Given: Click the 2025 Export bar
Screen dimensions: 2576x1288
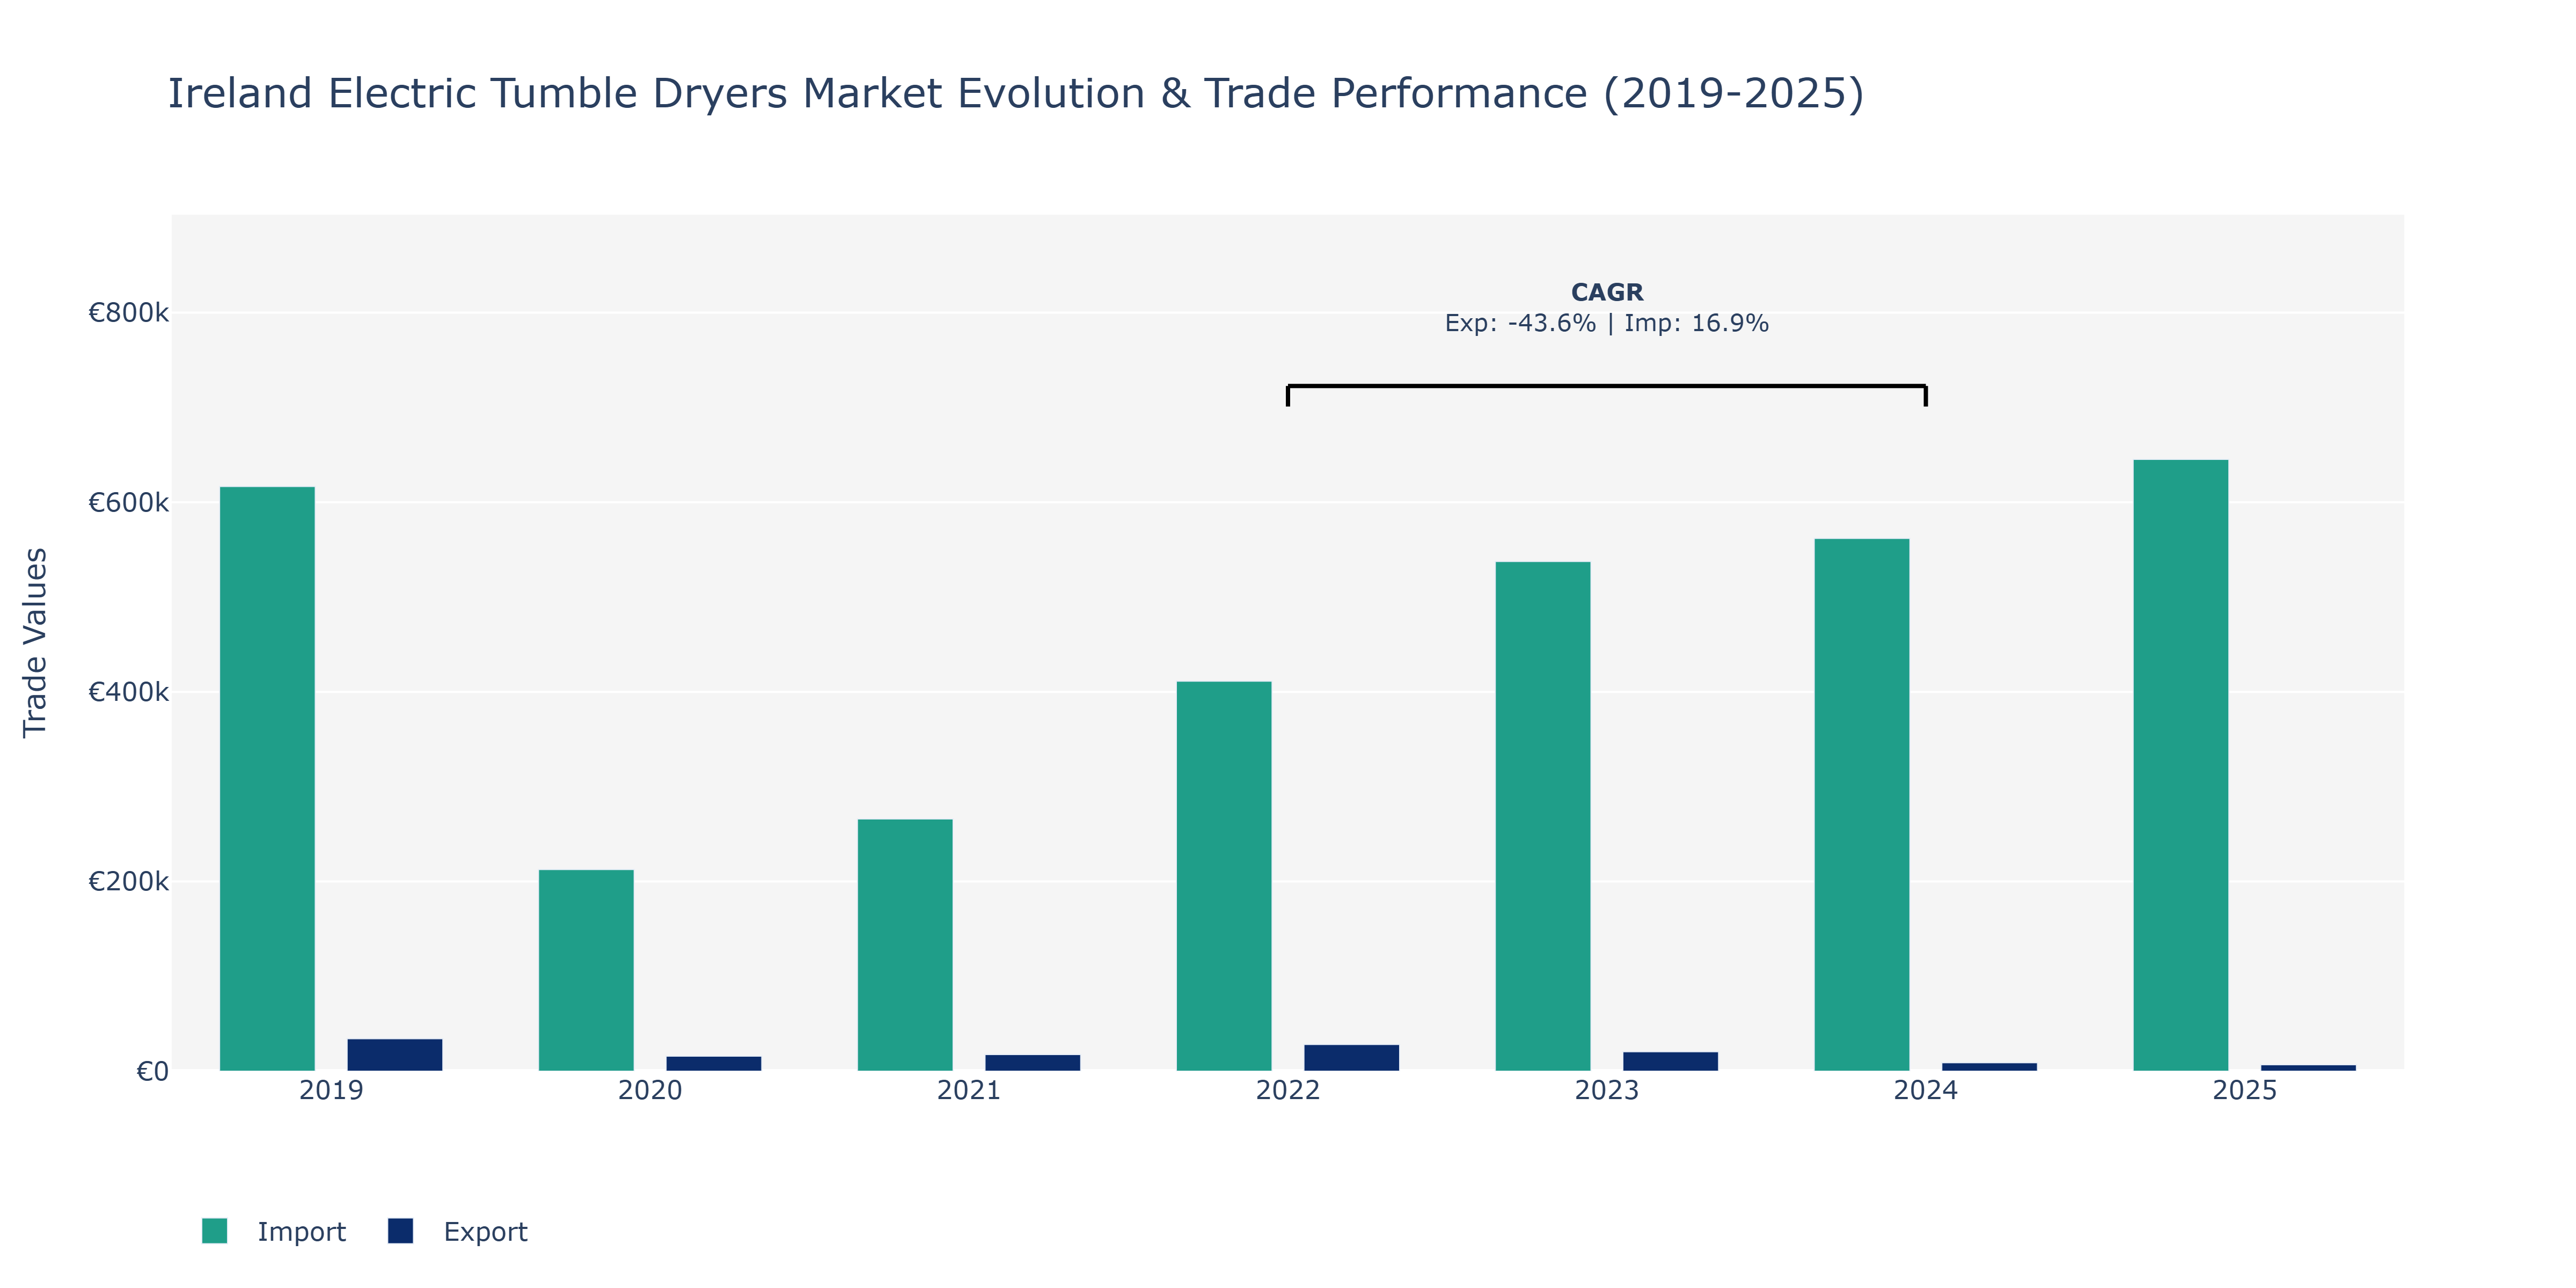Looking at the screenshot, I should point(2309,1068).
